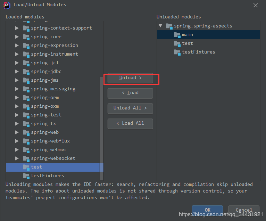Click the loaded modules list scrollbar

101,128
